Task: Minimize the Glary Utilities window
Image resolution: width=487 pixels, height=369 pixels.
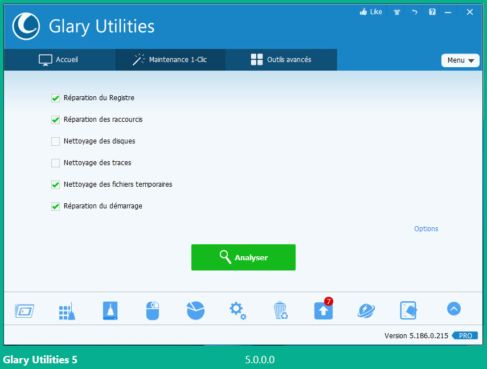Action: [x=448, y=13]
